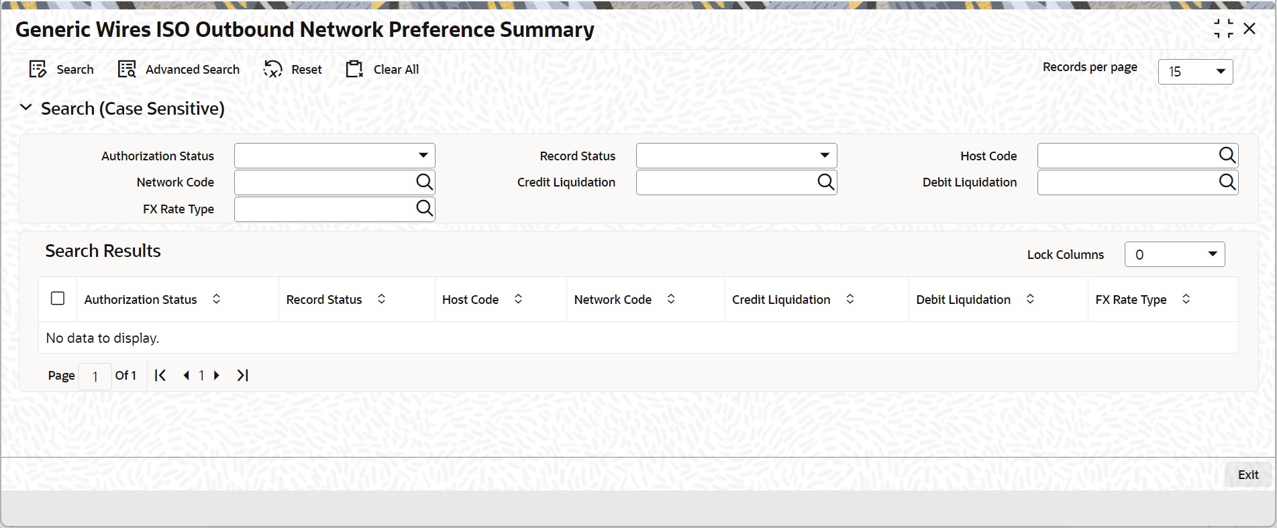Open the Lock Columns dropdown
Screen dimensions: 1277x528
coord(1175,254)
